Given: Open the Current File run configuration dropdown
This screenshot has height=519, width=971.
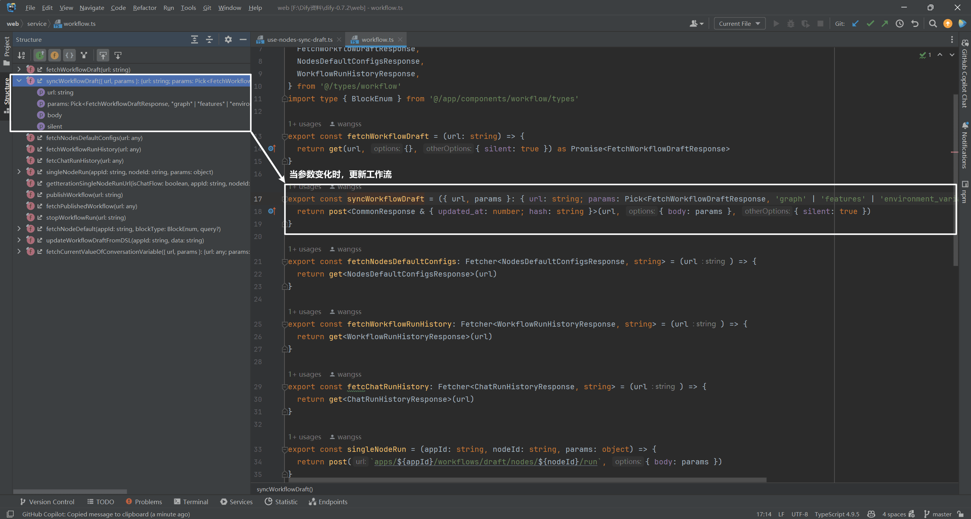Looking at the screenshot, I should 739,24.
